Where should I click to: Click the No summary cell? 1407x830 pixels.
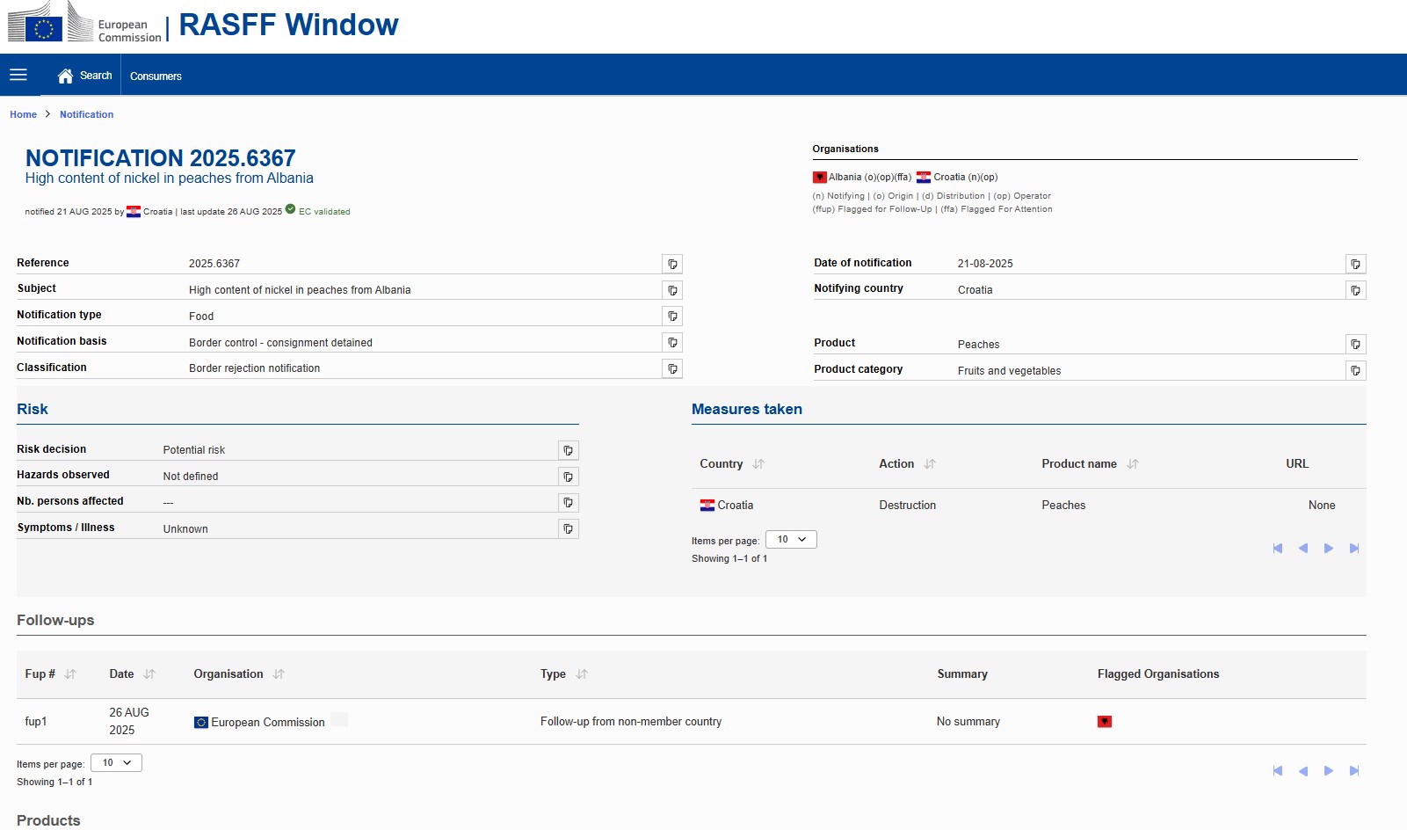968,722
